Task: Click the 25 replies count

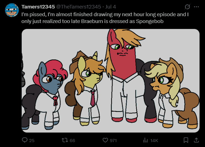Action: pyautogui.click(x=32, y=140)
